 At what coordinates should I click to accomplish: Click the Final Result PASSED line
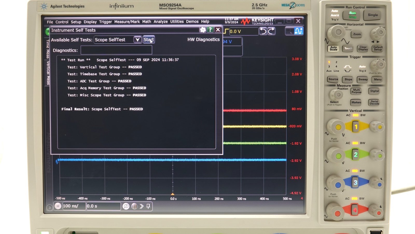102,109
